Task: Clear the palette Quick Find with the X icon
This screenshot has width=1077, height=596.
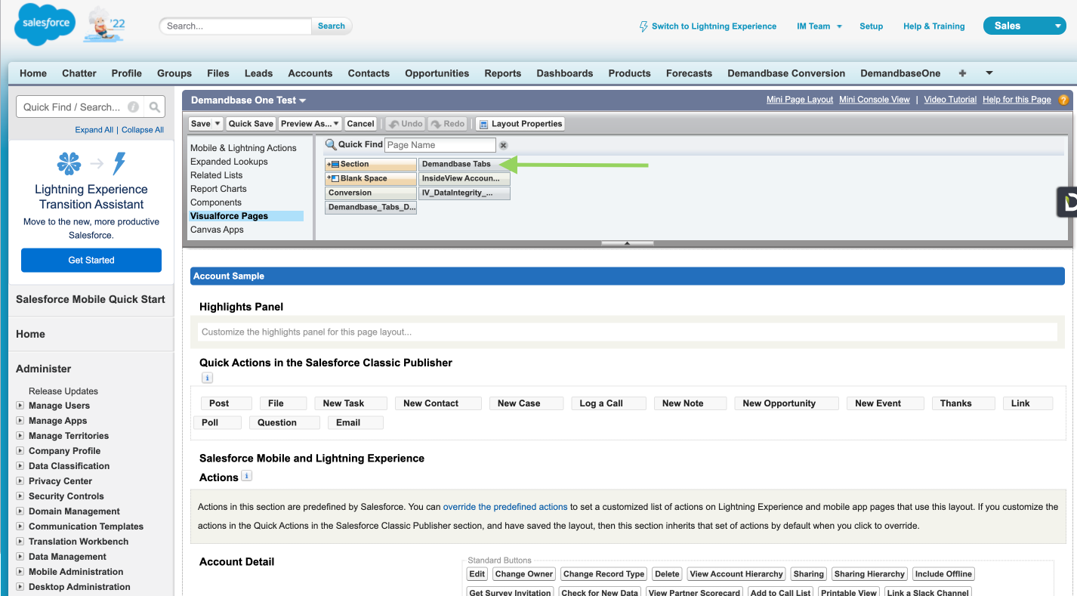Action: [504, 145]
